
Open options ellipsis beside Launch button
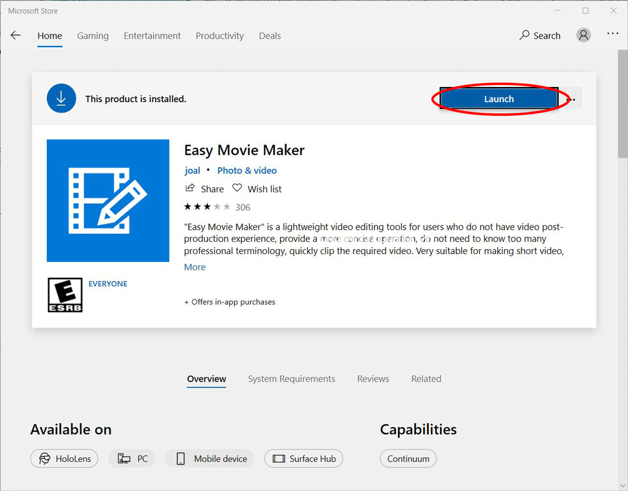pyautogui.click(x=571, y=99)
